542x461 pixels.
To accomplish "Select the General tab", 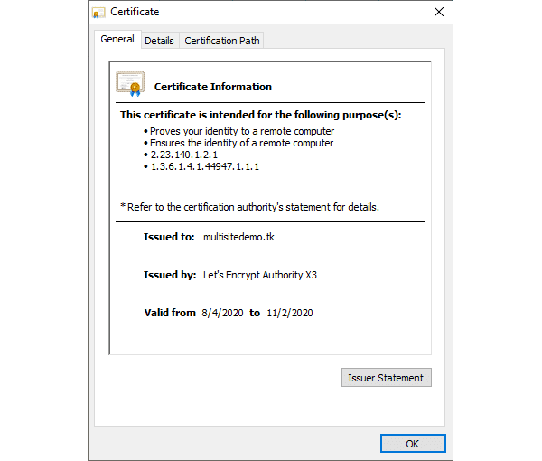I will pyautogui.click(x=117, y=39).
